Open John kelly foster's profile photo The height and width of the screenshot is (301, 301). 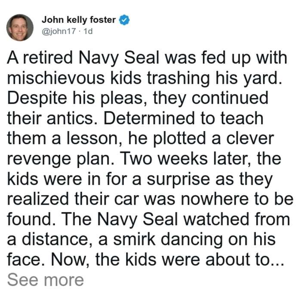(20, 28)
